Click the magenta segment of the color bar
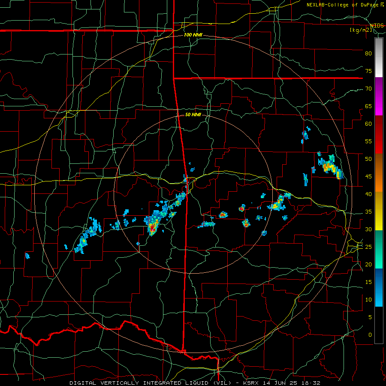 (x=379, y=96)
